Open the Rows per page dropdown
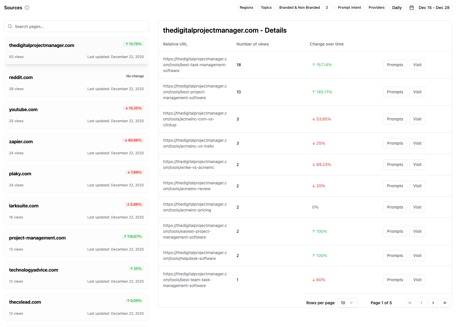This screenshot has width=465, height=327. (x=347, y=303)
